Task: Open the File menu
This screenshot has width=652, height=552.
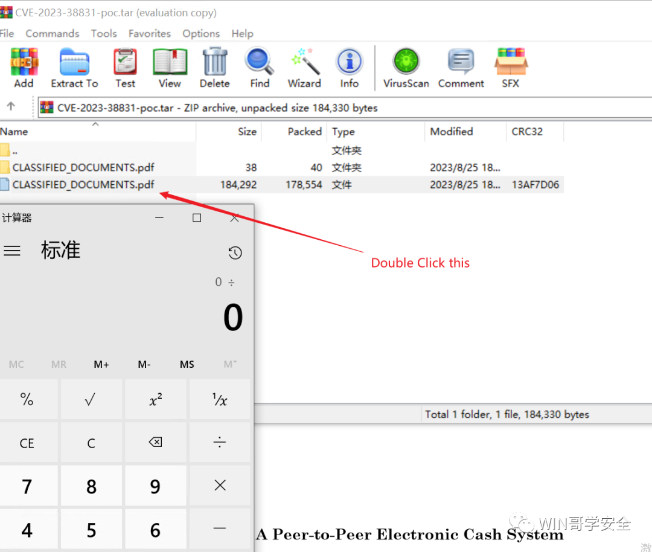Action: (7, 33)
